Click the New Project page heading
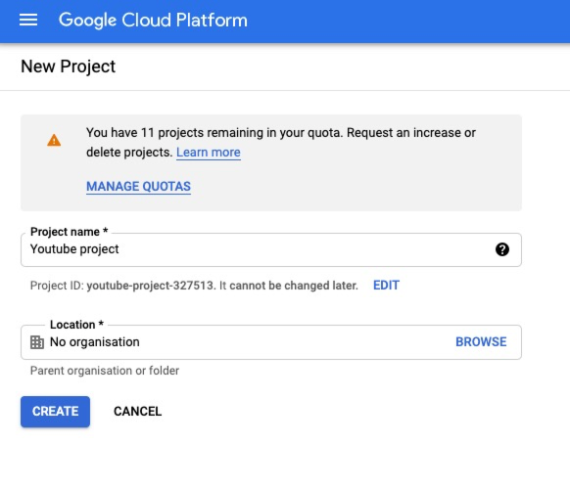 pos(68,67)
